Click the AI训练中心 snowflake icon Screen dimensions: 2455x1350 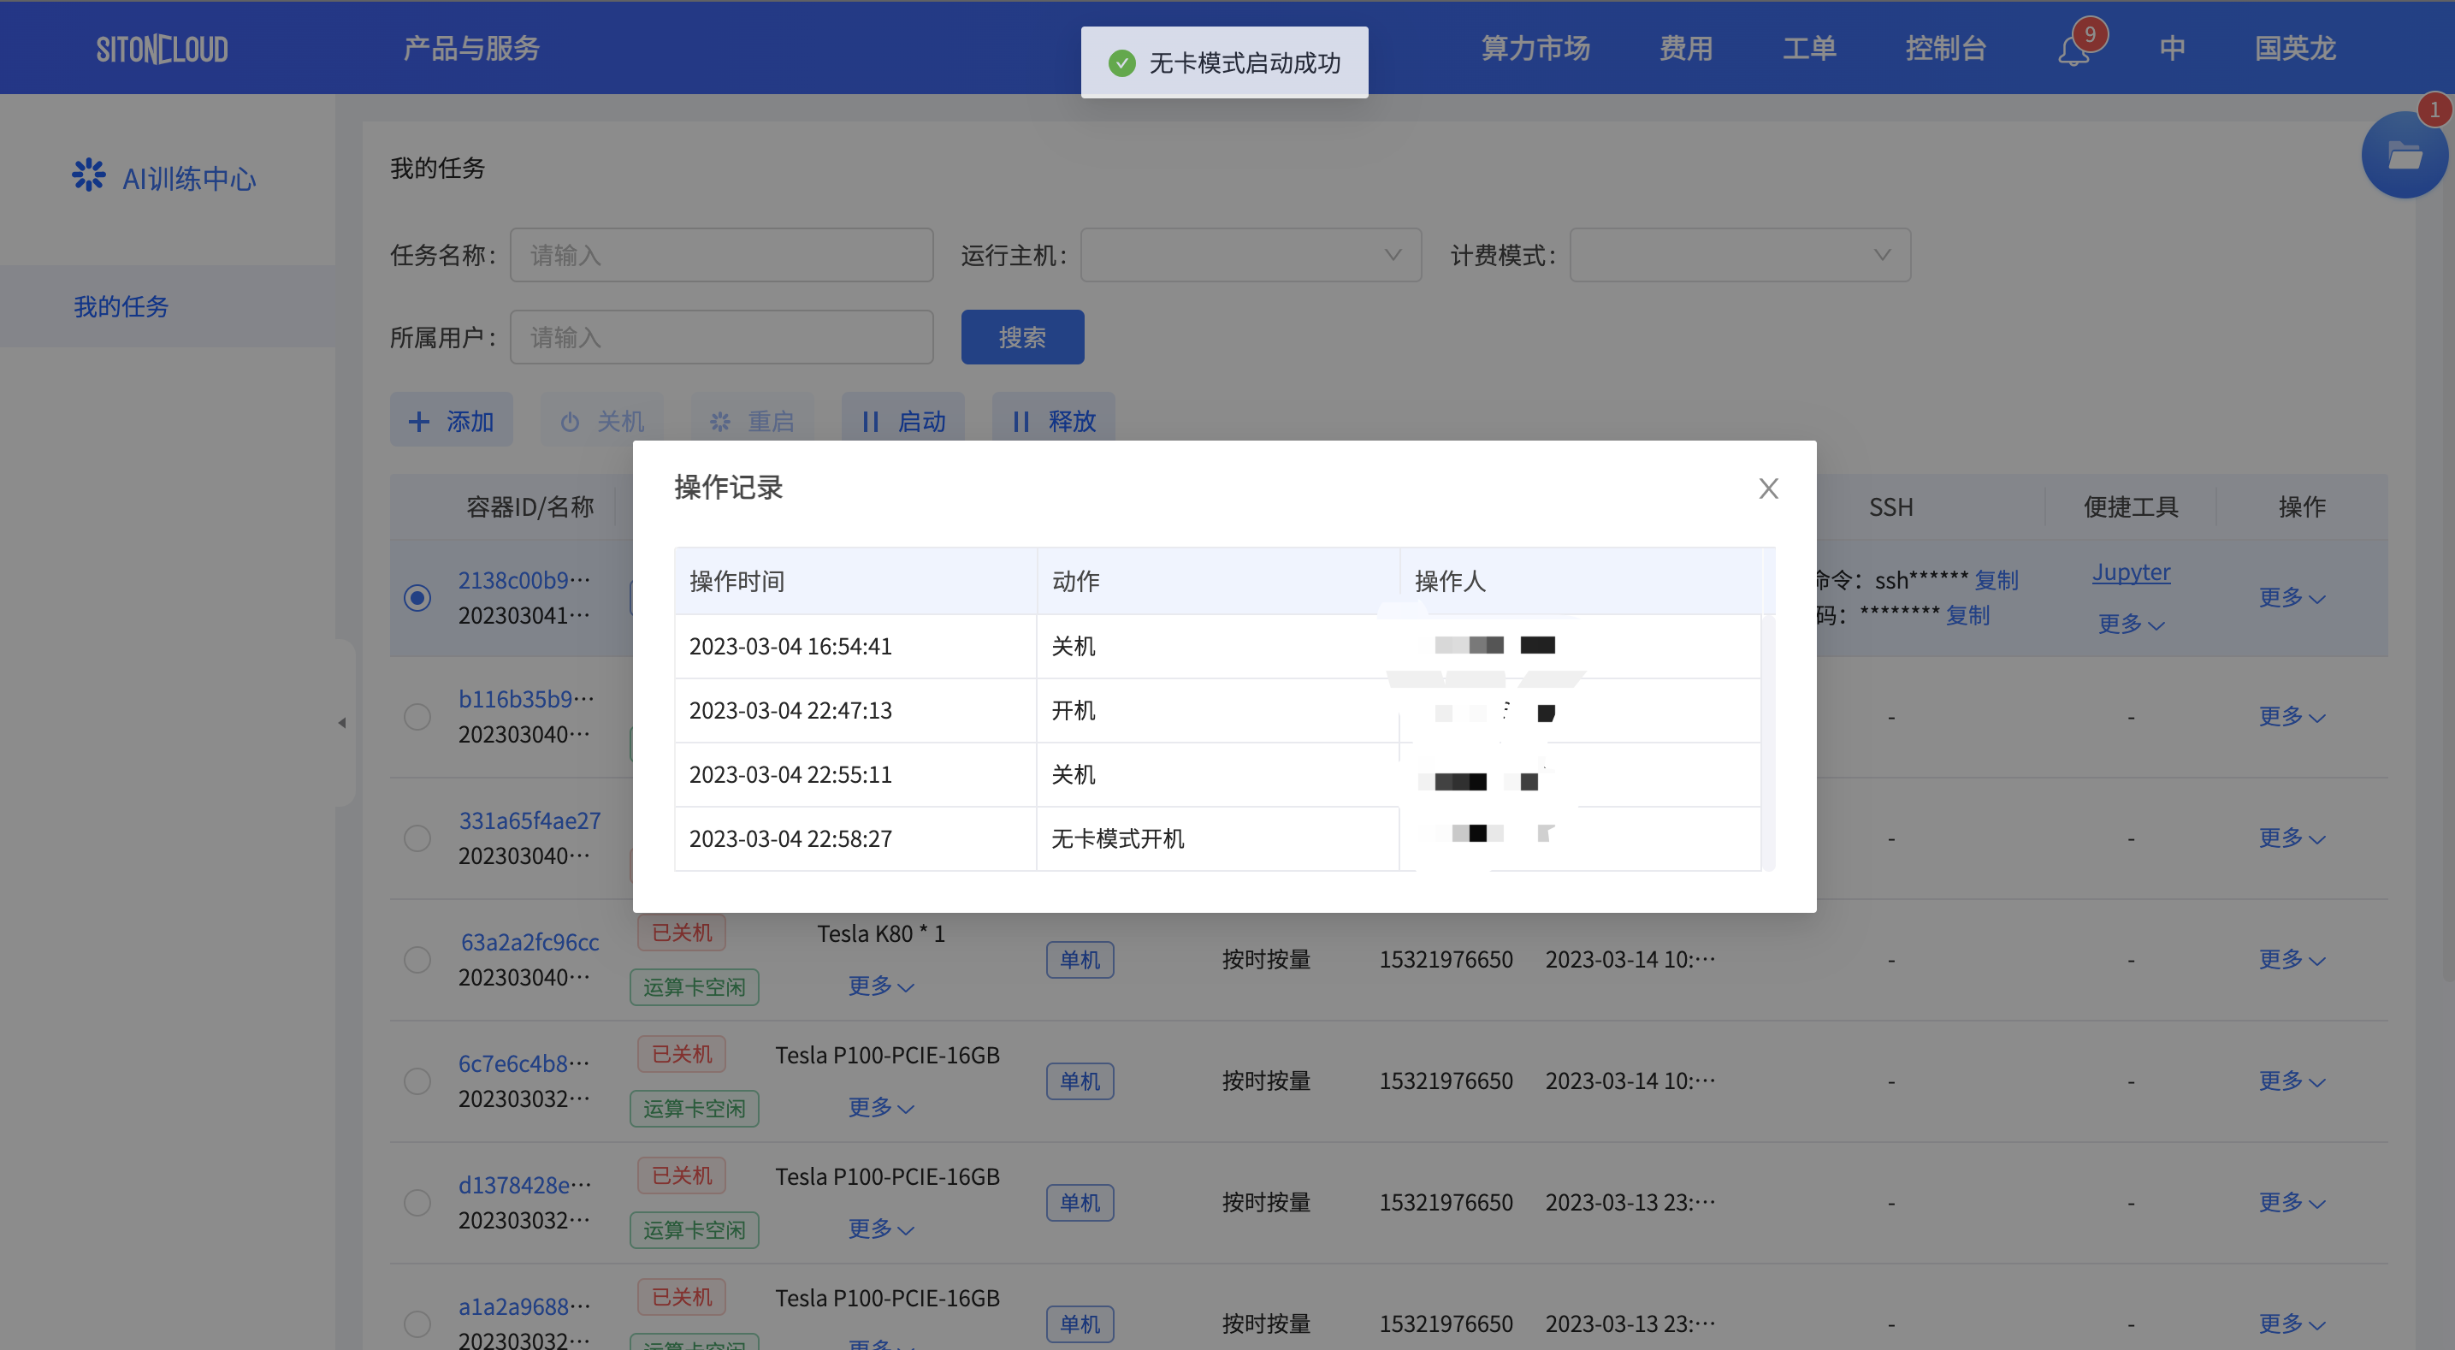89,175
